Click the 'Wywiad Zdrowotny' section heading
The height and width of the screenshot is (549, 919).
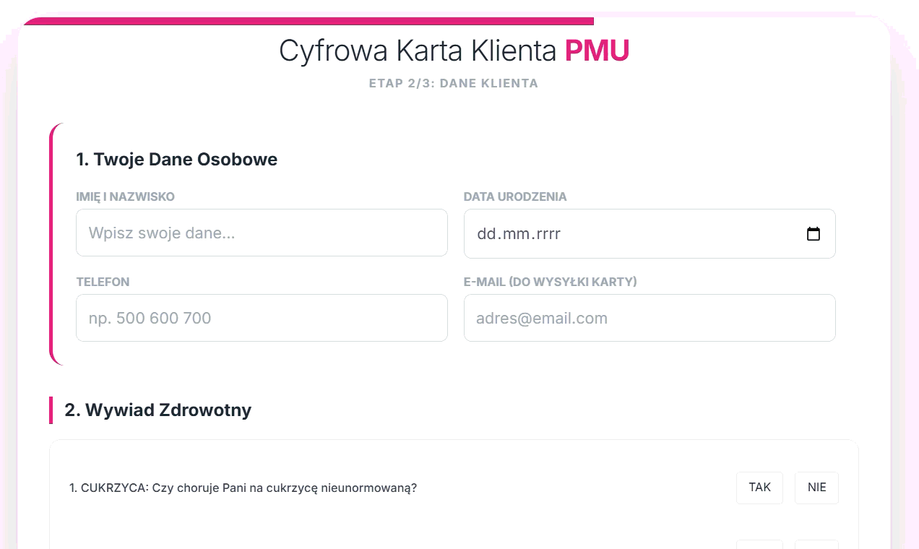click(x=158, y=410)
